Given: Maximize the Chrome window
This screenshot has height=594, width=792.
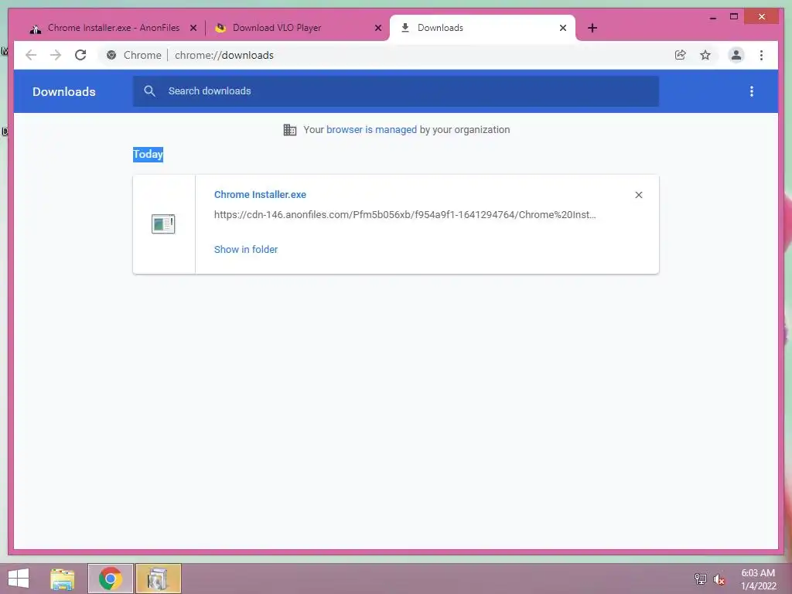Looking at the screenshot, I should (x=734, y=17).
